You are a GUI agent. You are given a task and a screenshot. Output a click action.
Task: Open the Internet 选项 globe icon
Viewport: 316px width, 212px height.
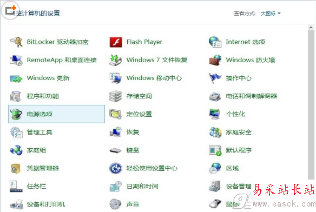[215, 42]
